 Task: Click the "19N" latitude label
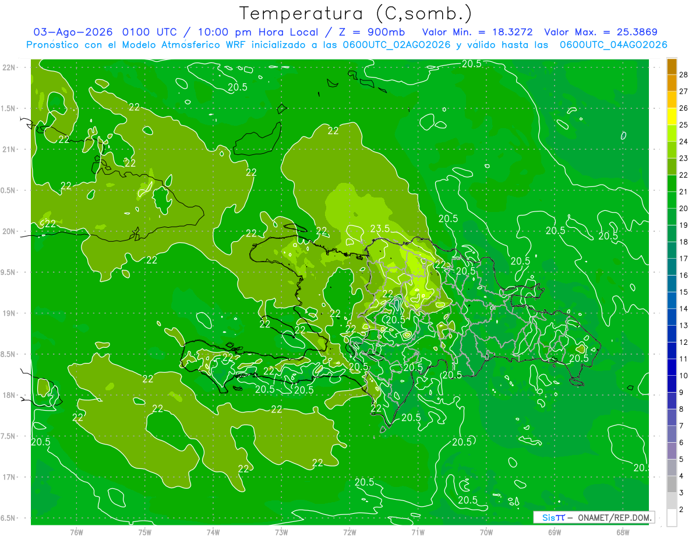[x=8, y=313]
